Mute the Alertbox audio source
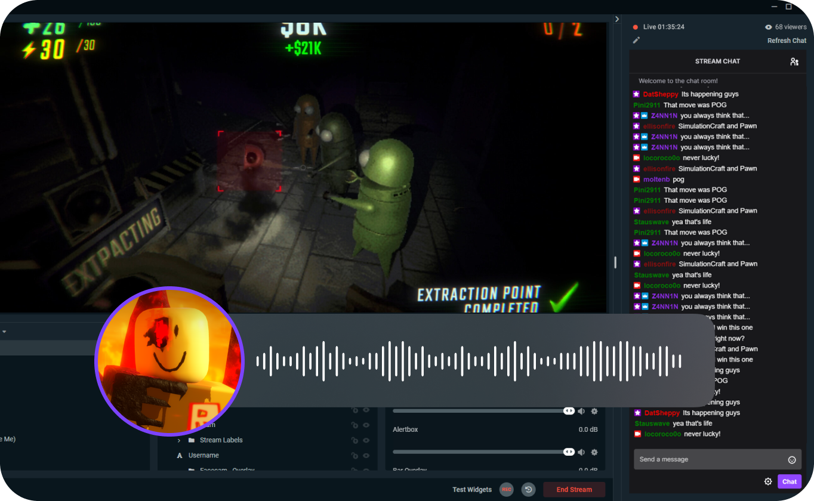The width and height of the screenshot is (814, 501). coord(581,452)
